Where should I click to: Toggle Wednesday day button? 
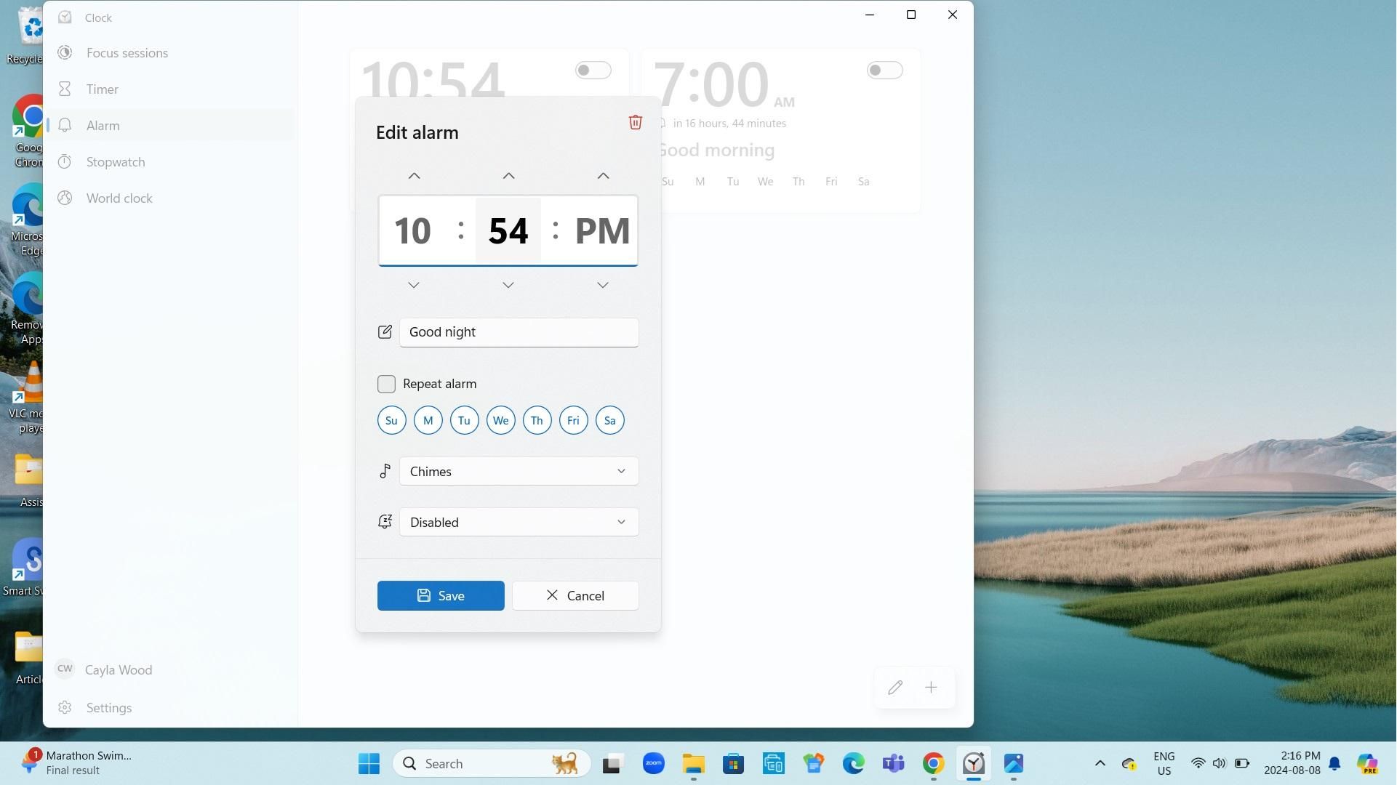[x=500, y=420]
